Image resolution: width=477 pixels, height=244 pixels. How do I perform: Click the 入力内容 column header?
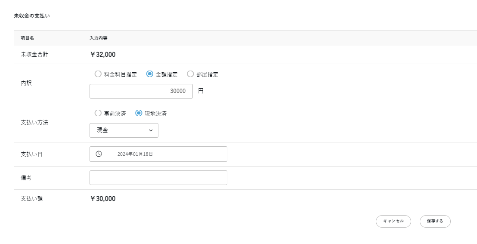[x=98, y=38]
